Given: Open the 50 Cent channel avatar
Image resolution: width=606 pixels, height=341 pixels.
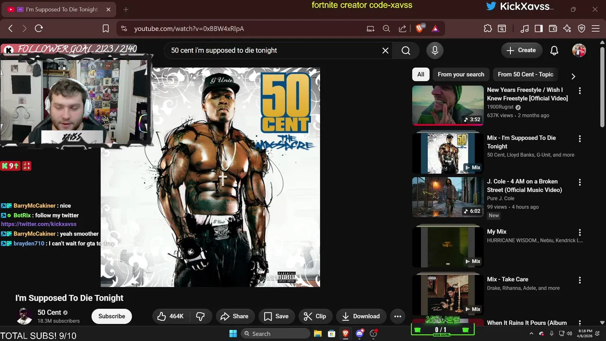Looking at the screenshot, I should 24,316.
